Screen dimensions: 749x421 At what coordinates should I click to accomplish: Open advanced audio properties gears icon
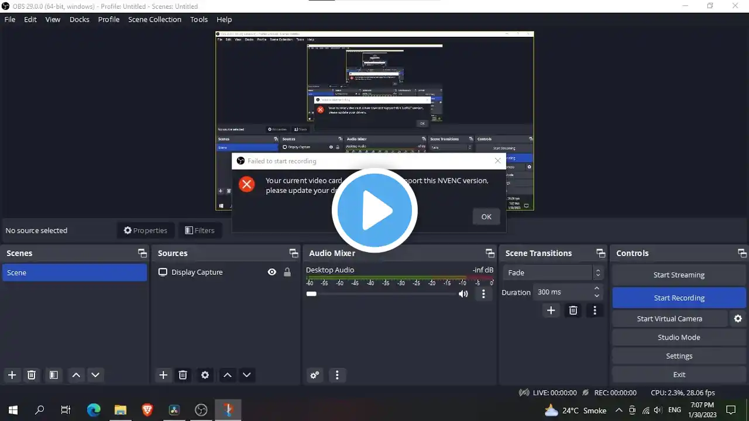point(315,375)
